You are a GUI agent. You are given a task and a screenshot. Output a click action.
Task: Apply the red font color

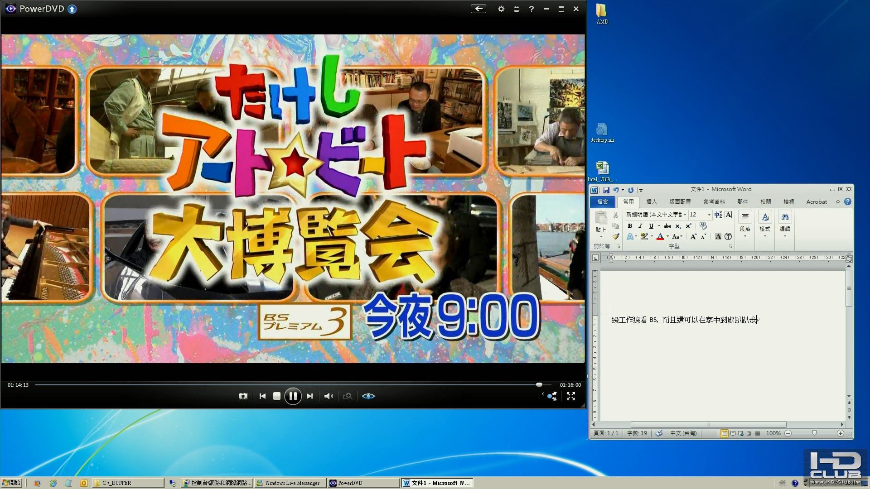coord(660,236)
